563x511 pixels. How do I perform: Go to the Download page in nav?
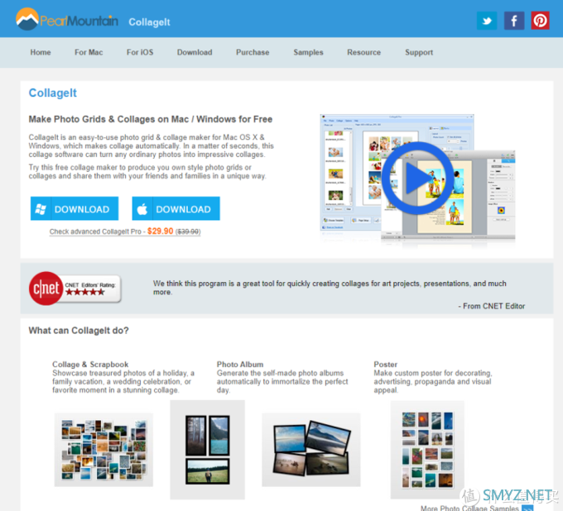coord(195,52)
